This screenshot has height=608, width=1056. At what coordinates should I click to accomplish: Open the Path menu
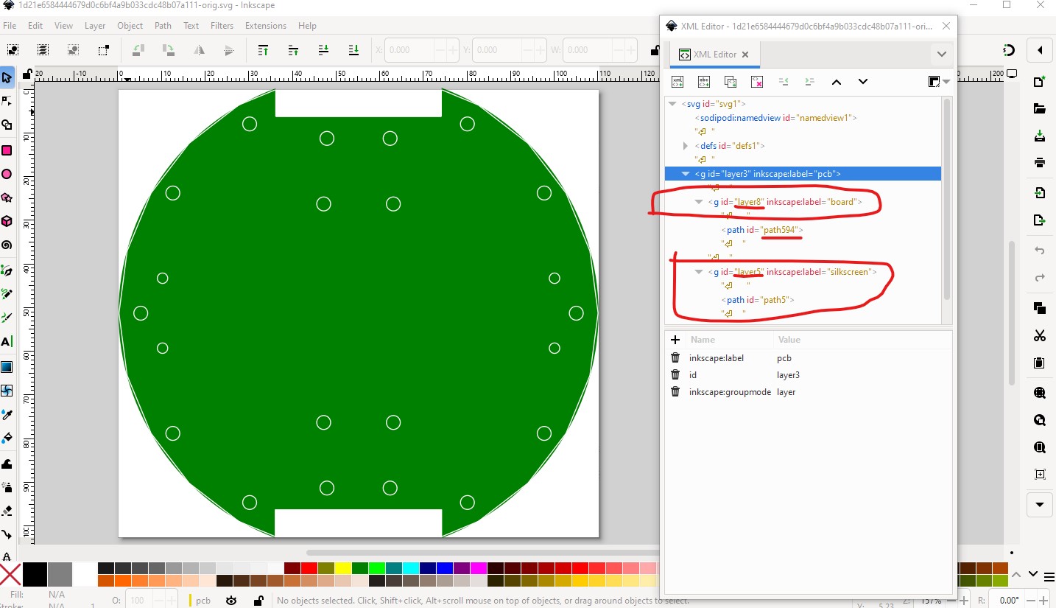tap(163, 26)
